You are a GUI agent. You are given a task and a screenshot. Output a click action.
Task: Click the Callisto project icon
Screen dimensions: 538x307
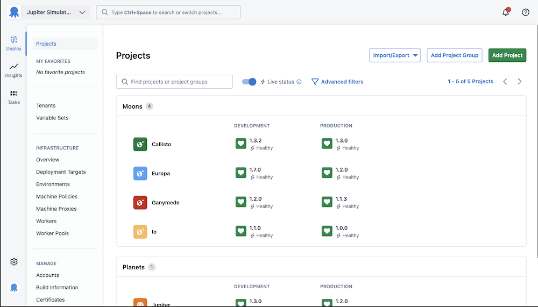pos(140,145)
